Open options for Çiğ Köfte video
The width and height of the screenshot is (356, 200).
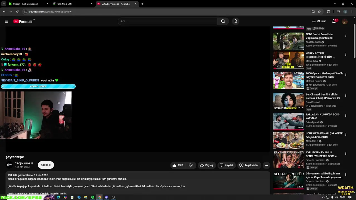346,134
